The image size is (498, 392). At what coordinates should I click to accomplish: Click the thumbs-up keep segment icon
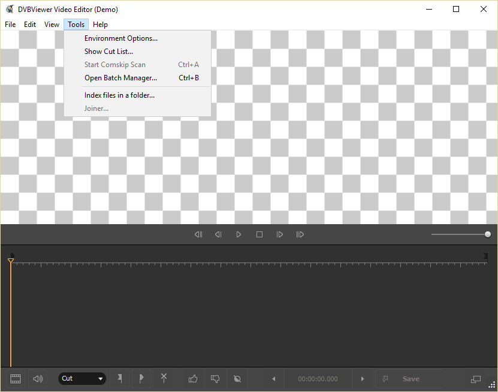coord(193,379)
